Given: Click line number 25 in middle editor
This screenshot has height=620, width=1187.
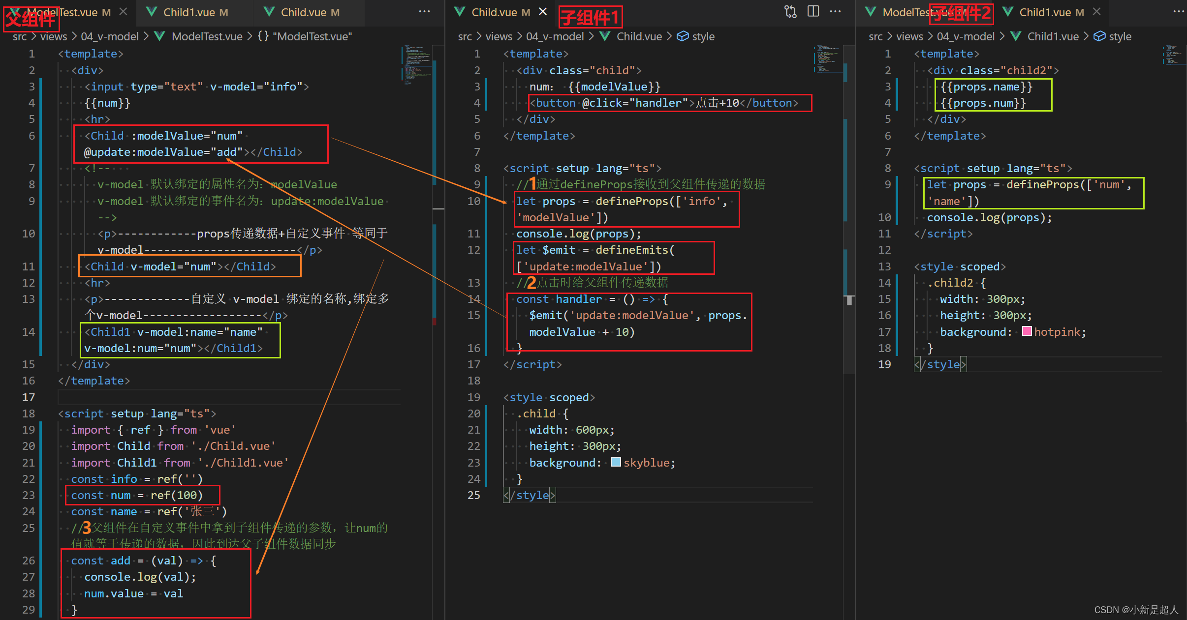Looking at the screenshot, I should pos(473,495).
